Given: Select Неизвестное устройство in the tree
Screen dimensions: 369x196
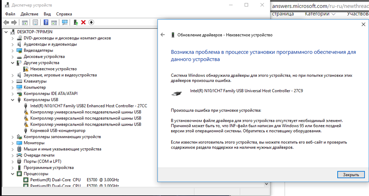Looking at the screenshot, I should pyautogui.click(x=53, y=69).
